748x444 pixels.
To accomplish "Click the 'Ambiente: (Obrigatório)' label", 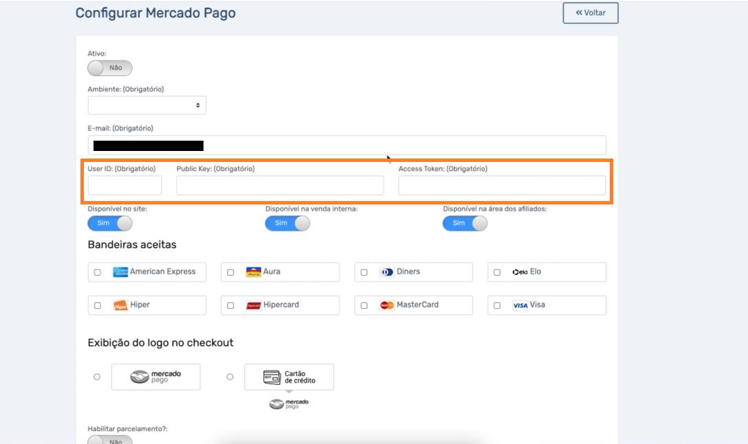I will (x=125, y=89).
